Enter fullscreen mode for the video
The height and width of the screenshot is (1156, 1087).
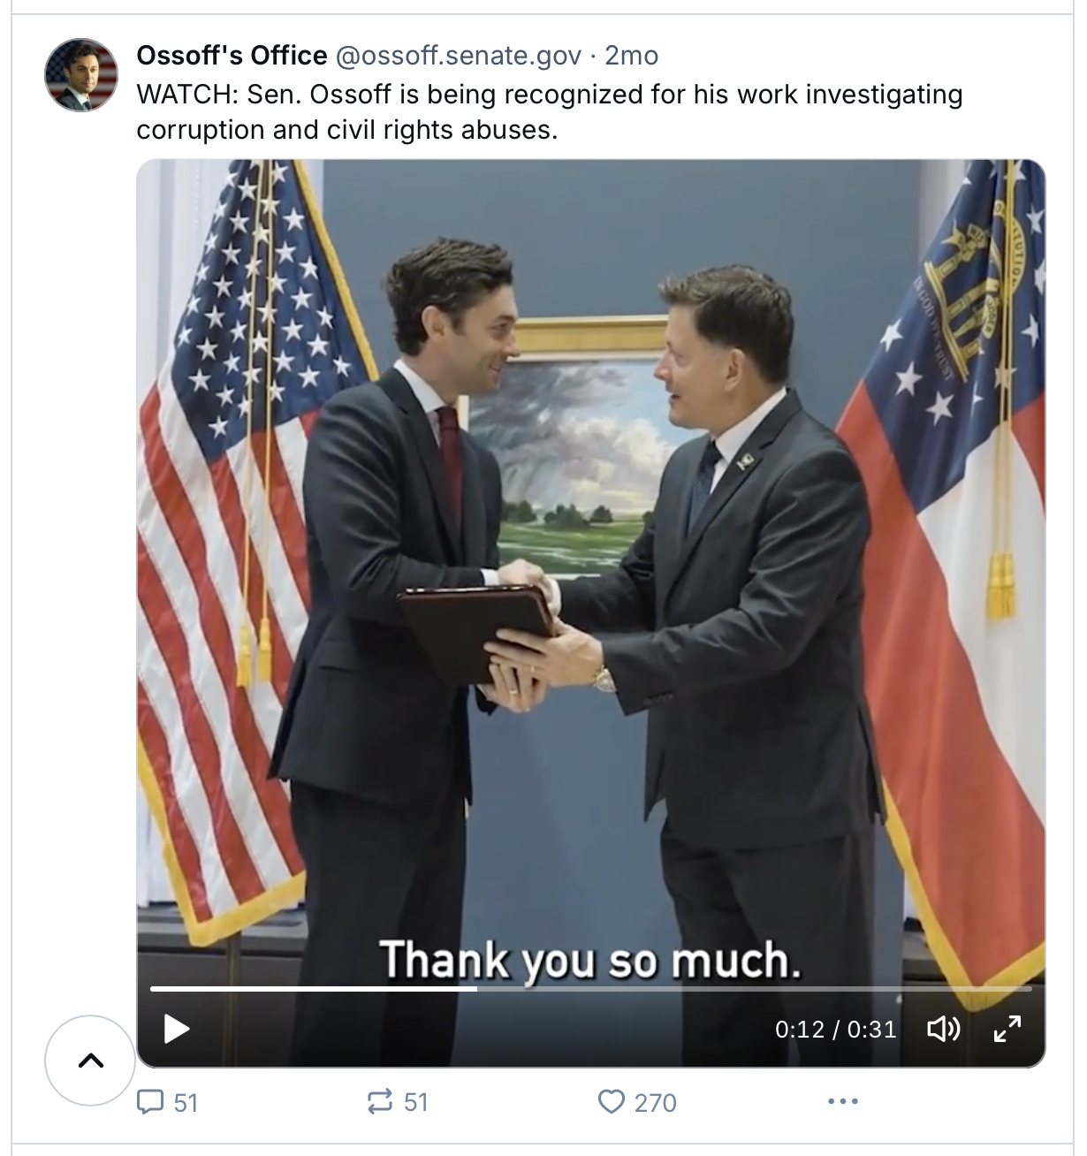pos(1007,1029)
